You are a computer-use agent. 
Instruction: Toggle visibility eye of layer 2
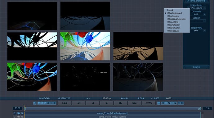tap(18, 113)
